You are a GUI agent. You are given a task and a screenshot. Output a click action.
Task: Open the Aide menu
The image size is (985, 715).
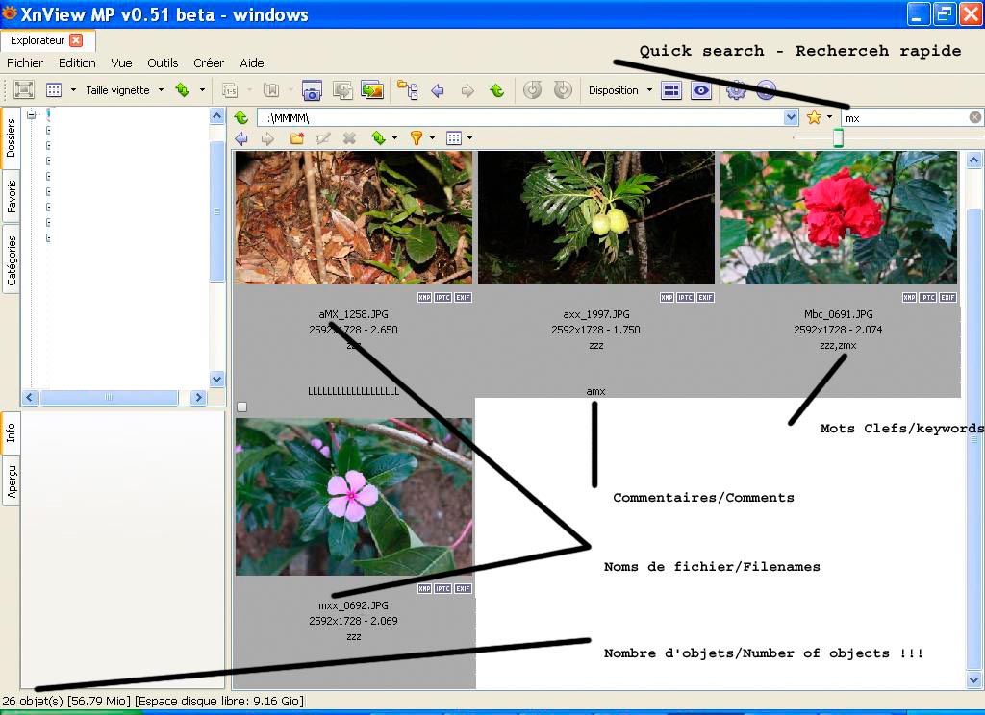(x=252, y=62)
